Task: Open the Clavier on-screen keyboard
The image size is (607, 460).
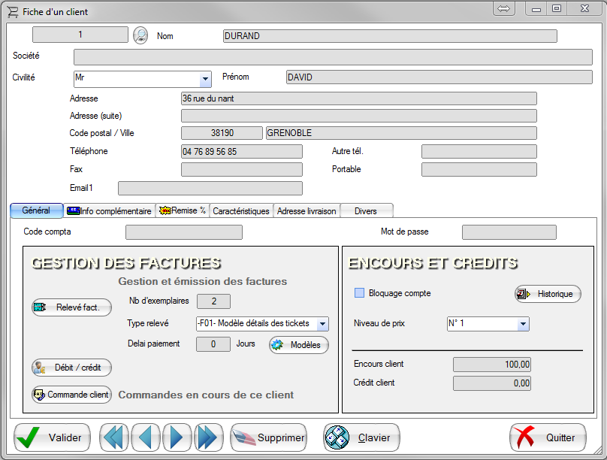Action: point(361,437)
